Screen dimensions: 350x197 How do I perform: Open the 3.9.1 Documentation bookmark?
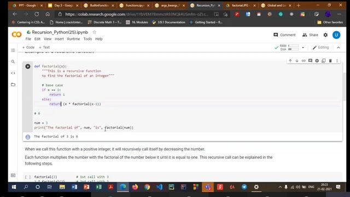(169, 22)
